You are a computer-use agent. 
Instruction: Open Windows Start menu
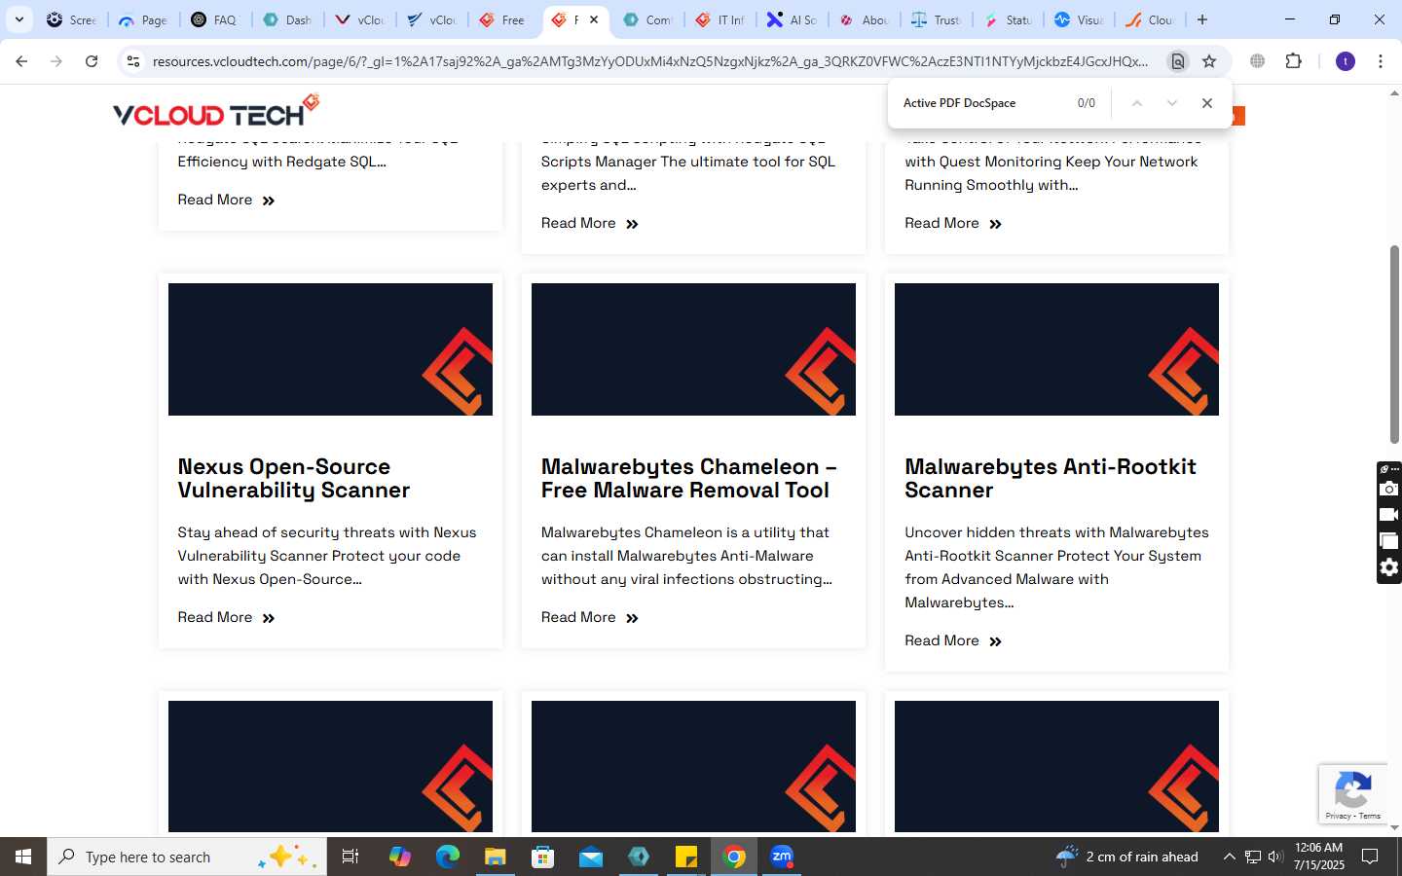(x=23, y=857)
